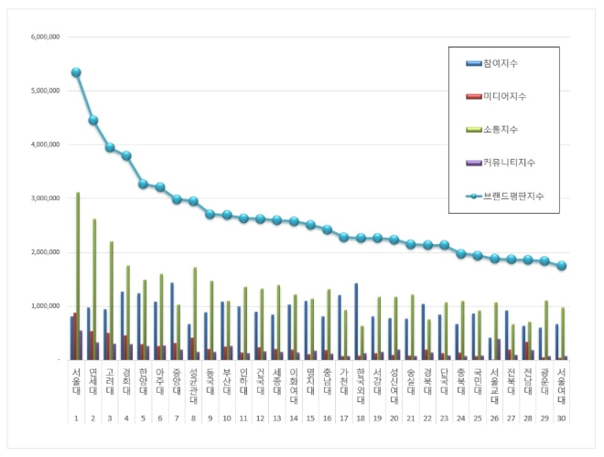Click the tall green bar for 서울대

point(78,274)
